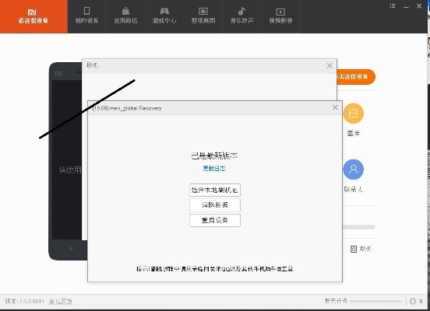Switch to the 壁纸美图 wallpaper tab

pos(203,16)
